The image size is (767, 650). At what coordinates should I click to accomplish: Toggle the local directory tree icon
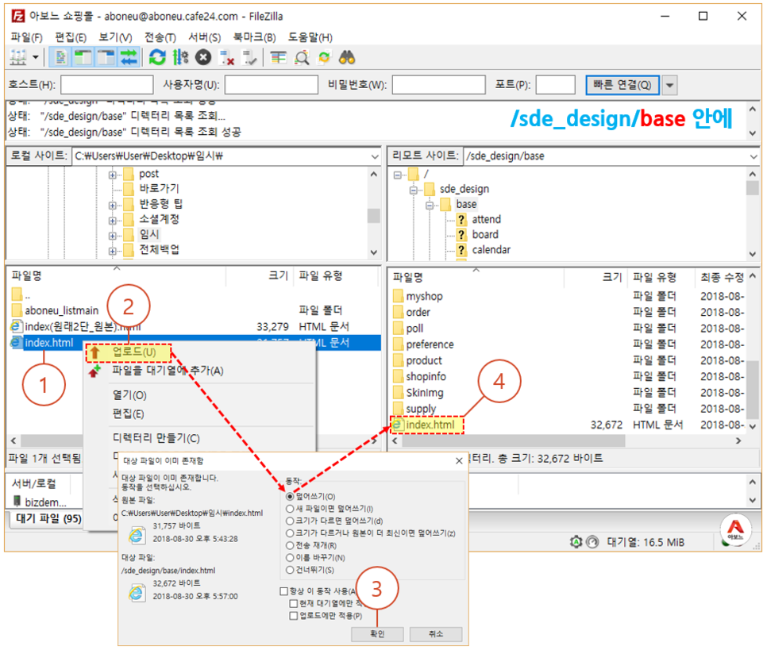coord(83,58)
